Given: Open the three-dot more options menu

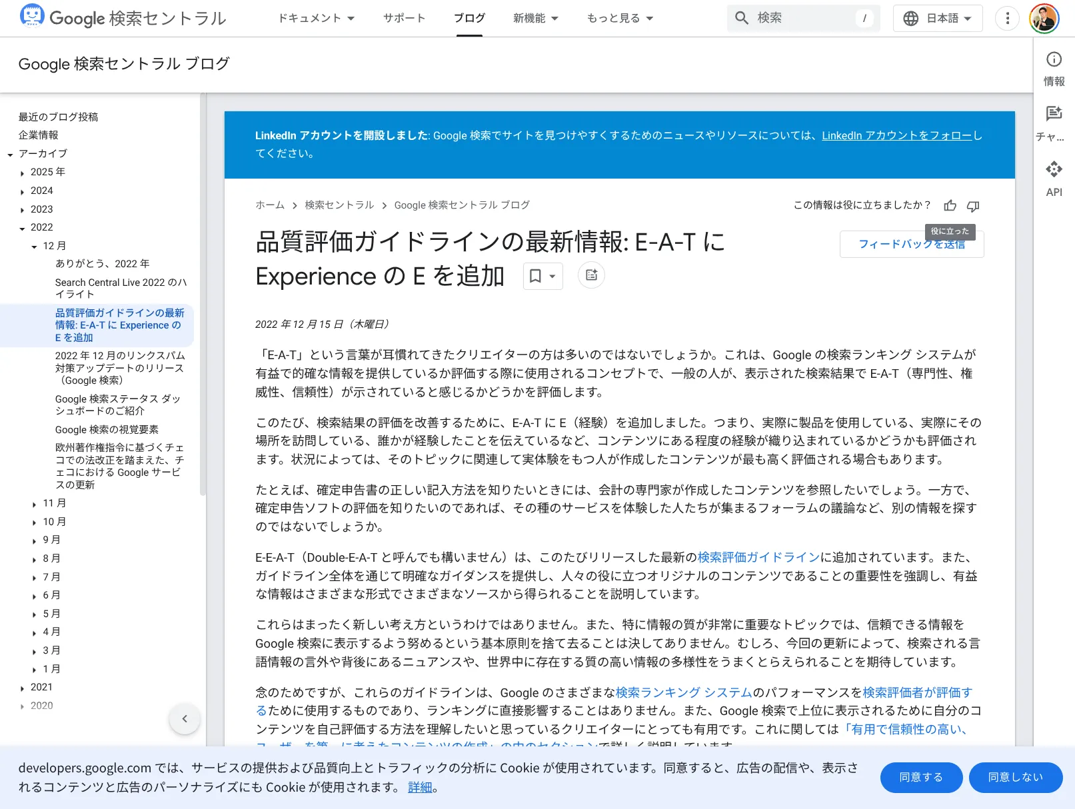Looking at the screenshot, I should [1007, 18].
